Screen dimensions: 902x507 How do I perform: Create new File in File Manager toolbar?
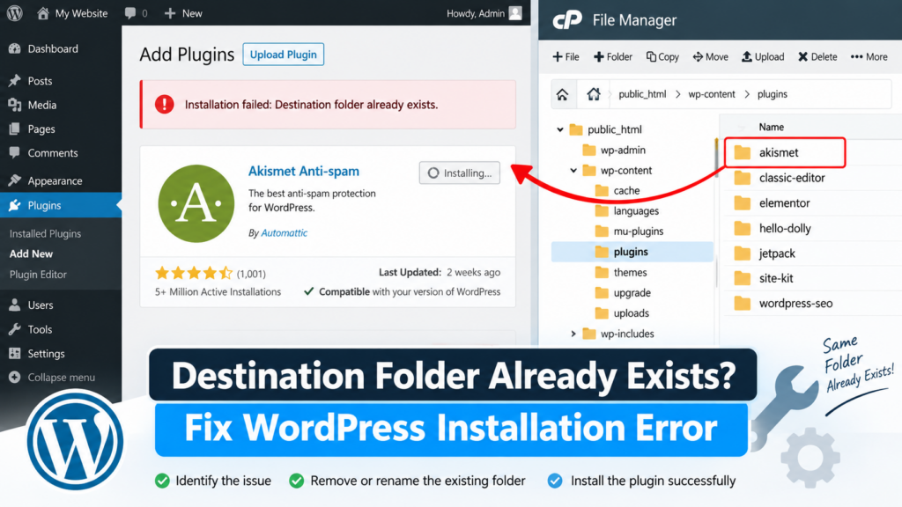(566, 57)
